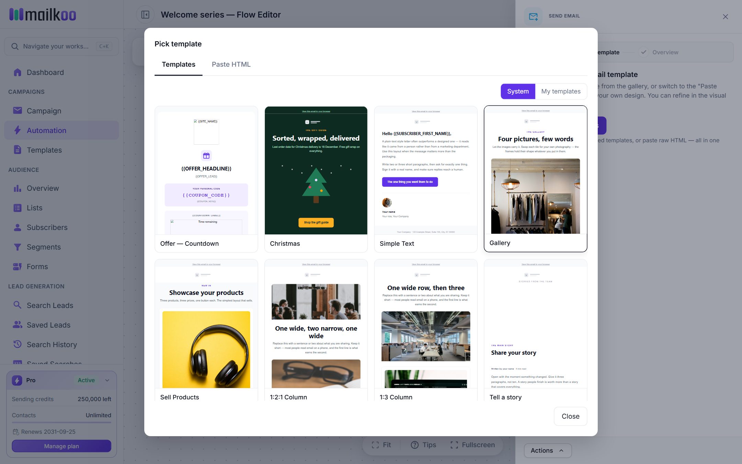This screenshot has height=464, width=742.
Task: Click the Manage plan button
Action: pyautogui.click(x=61, y=446)
